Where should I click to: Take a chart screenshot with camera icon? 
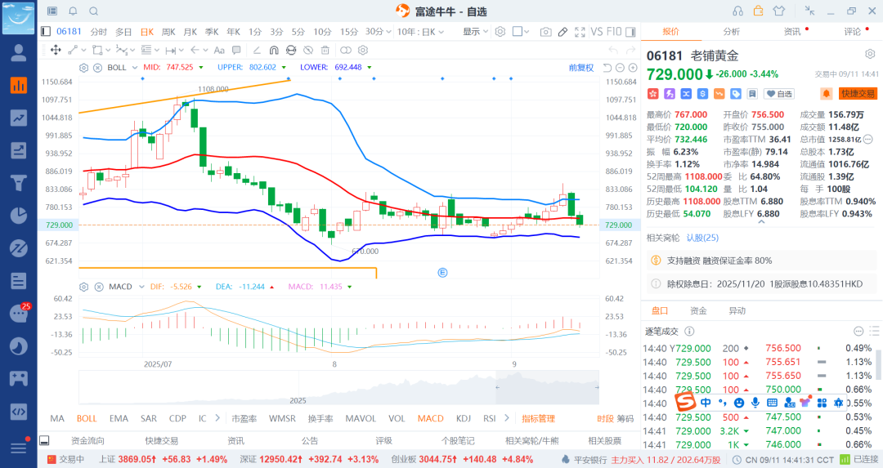[545, 32]
